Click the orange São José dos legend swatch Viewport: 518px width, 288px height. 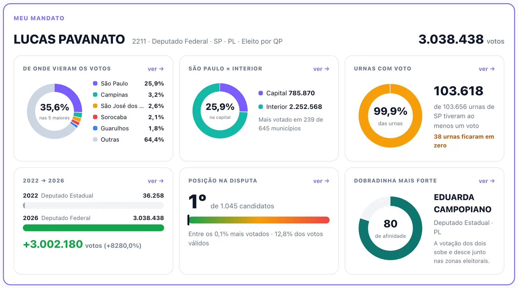[x=95, y=106]
